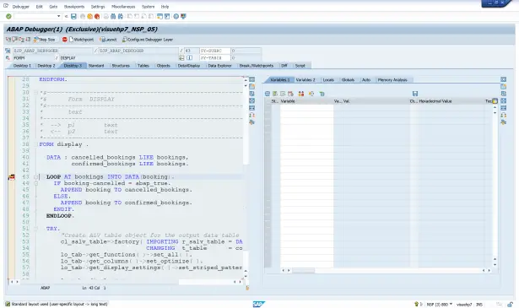Click the Return debugger icon
The height and width of the screenshot is (308, 519).
21,40
